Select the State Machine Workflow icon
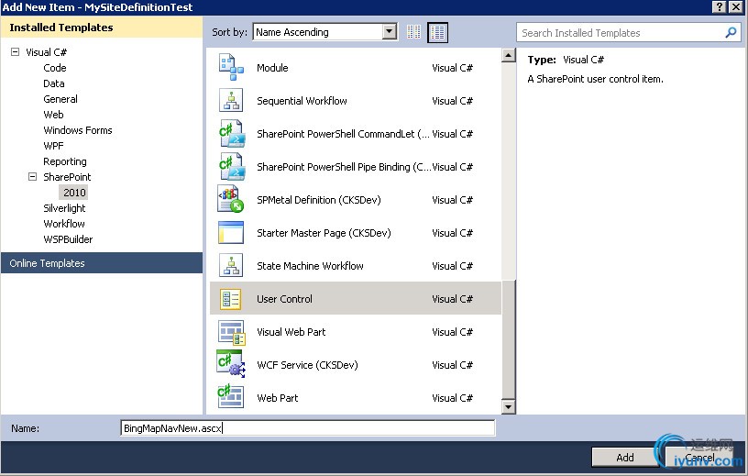The height and width of the screenshot is (476, 748). (231, 265)
